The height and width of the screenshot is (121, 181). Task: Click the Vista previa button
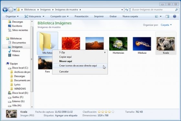[x=33, y=16]
